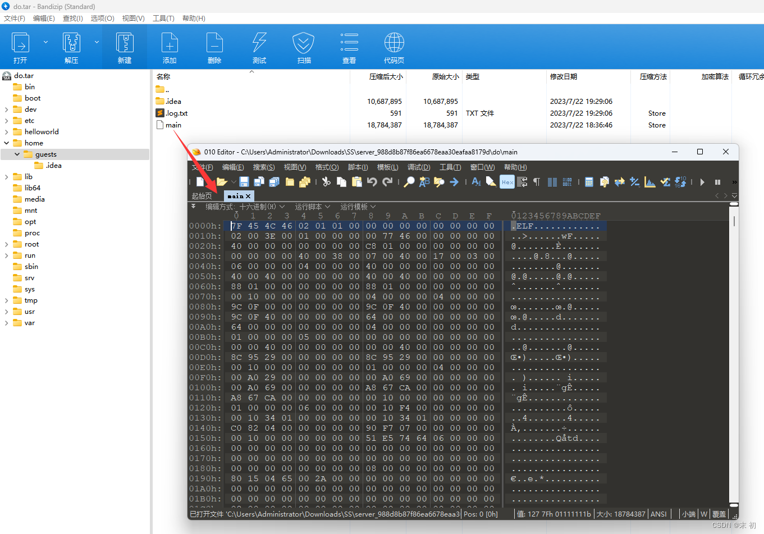The height and width of the screenshot is (534, 764).
Task: Click hex byte 7F at offset 0000h
Action: pyautogui.click(x=236, y=226)
